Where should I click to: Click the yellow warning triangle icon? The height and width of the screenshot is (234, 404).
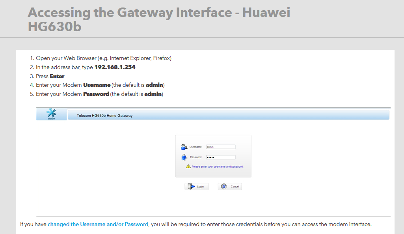(188, 167)
